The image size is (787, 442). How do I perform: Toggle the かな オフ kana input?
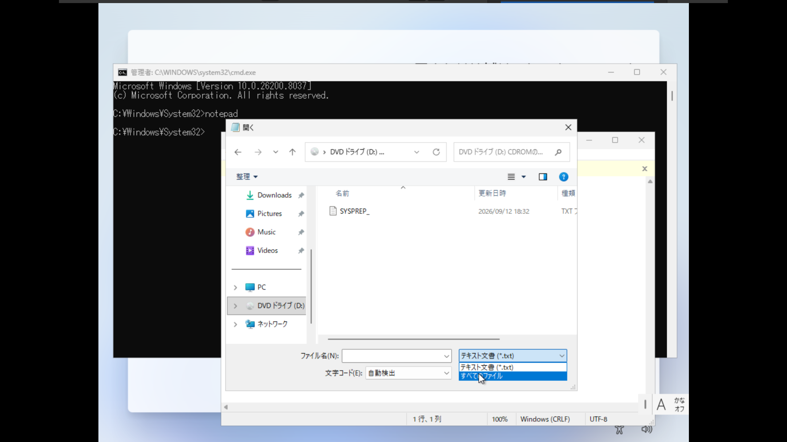point(679,405)
